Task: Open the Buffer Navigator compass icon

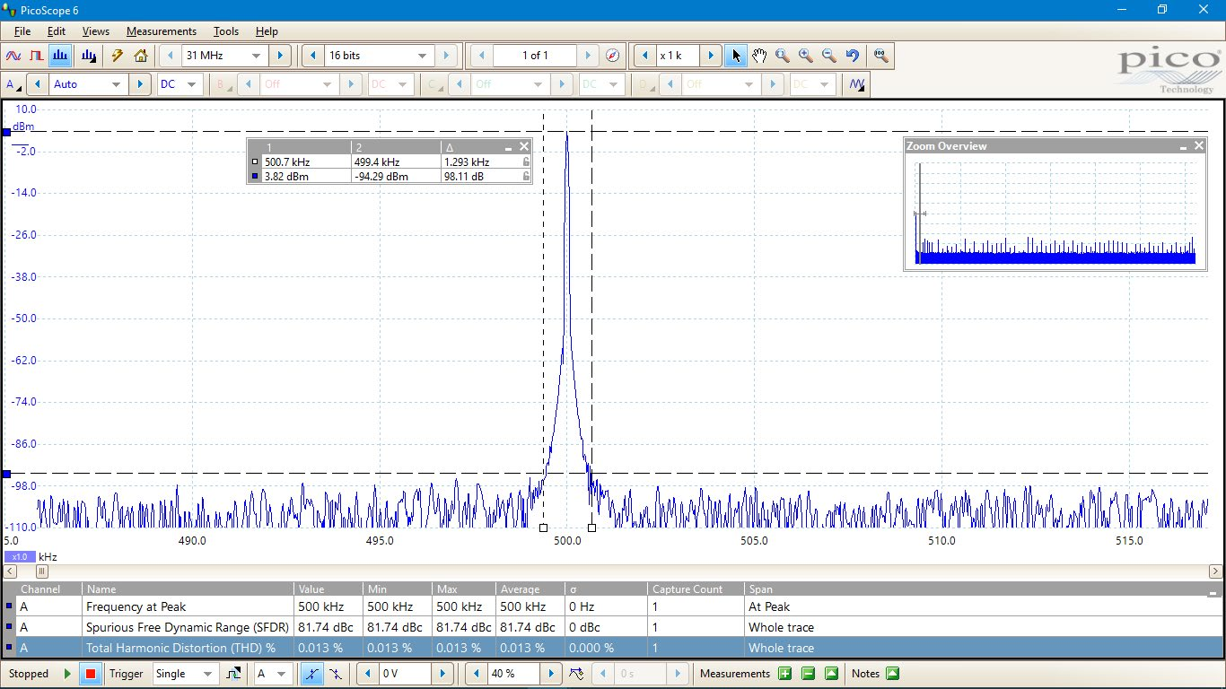Action: coord(612,56)
